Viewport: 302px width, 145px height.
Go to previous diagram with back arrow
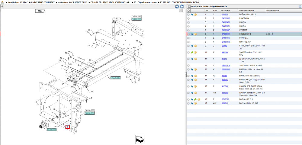pos(177,7)
